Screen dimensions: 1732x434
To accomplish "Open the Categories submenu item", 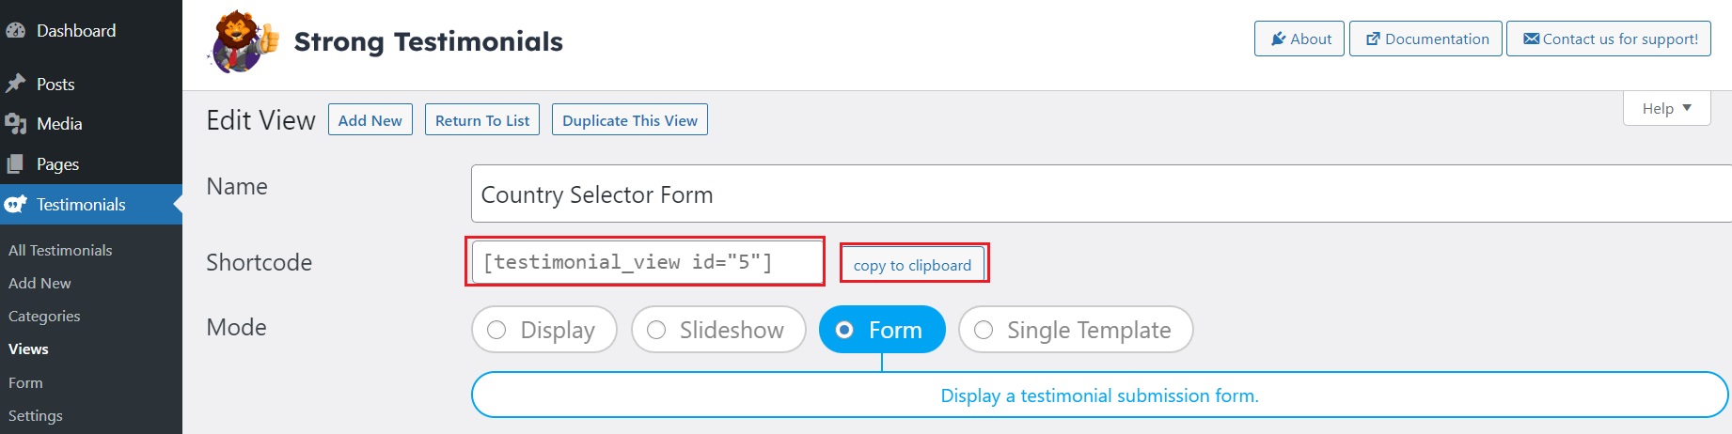I will (44, 317).
